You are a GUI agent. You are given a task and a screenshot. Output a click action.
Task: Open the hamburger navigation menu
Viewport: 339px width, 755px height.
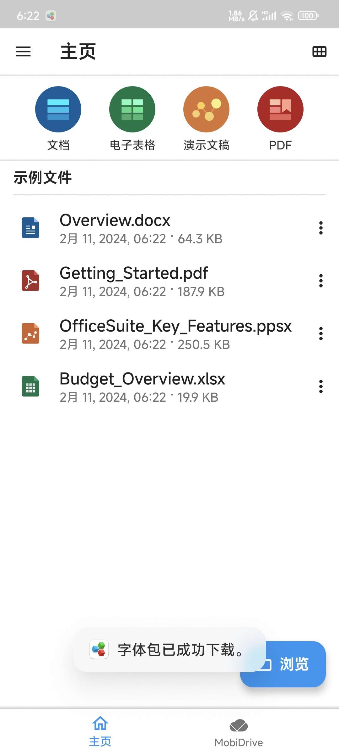tap(23, 52)
